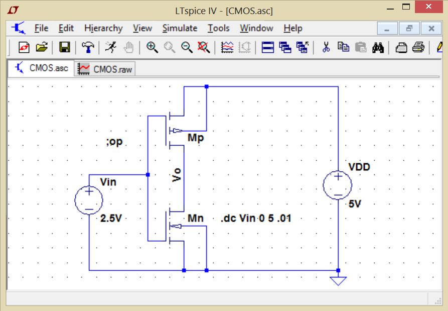Select the VDD voltage source symbol
The image size is (448, 311).
click(x=338, y=185)
